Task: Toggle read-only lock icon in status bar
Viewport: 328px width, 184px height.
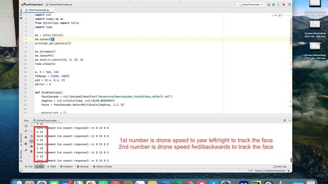Action: tap(289, 171)
